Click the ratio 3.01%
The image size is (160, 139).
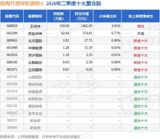(116, 26)
